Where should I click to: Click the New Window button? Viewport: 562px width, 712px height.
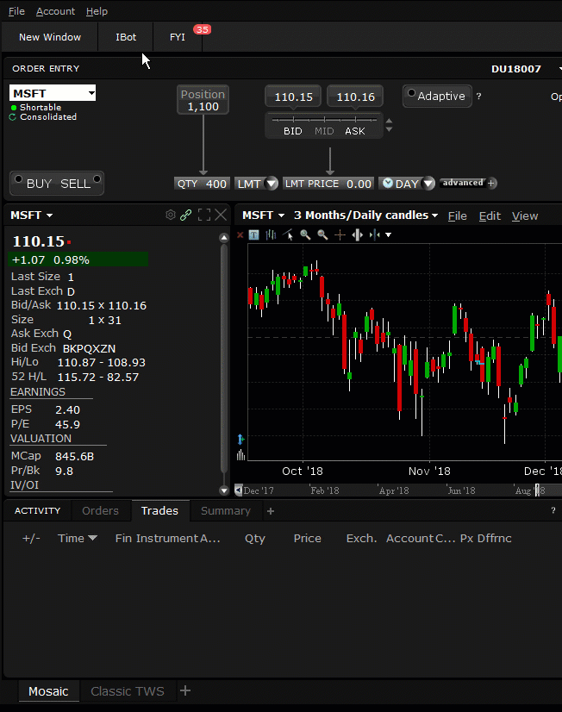coord(50,37)
